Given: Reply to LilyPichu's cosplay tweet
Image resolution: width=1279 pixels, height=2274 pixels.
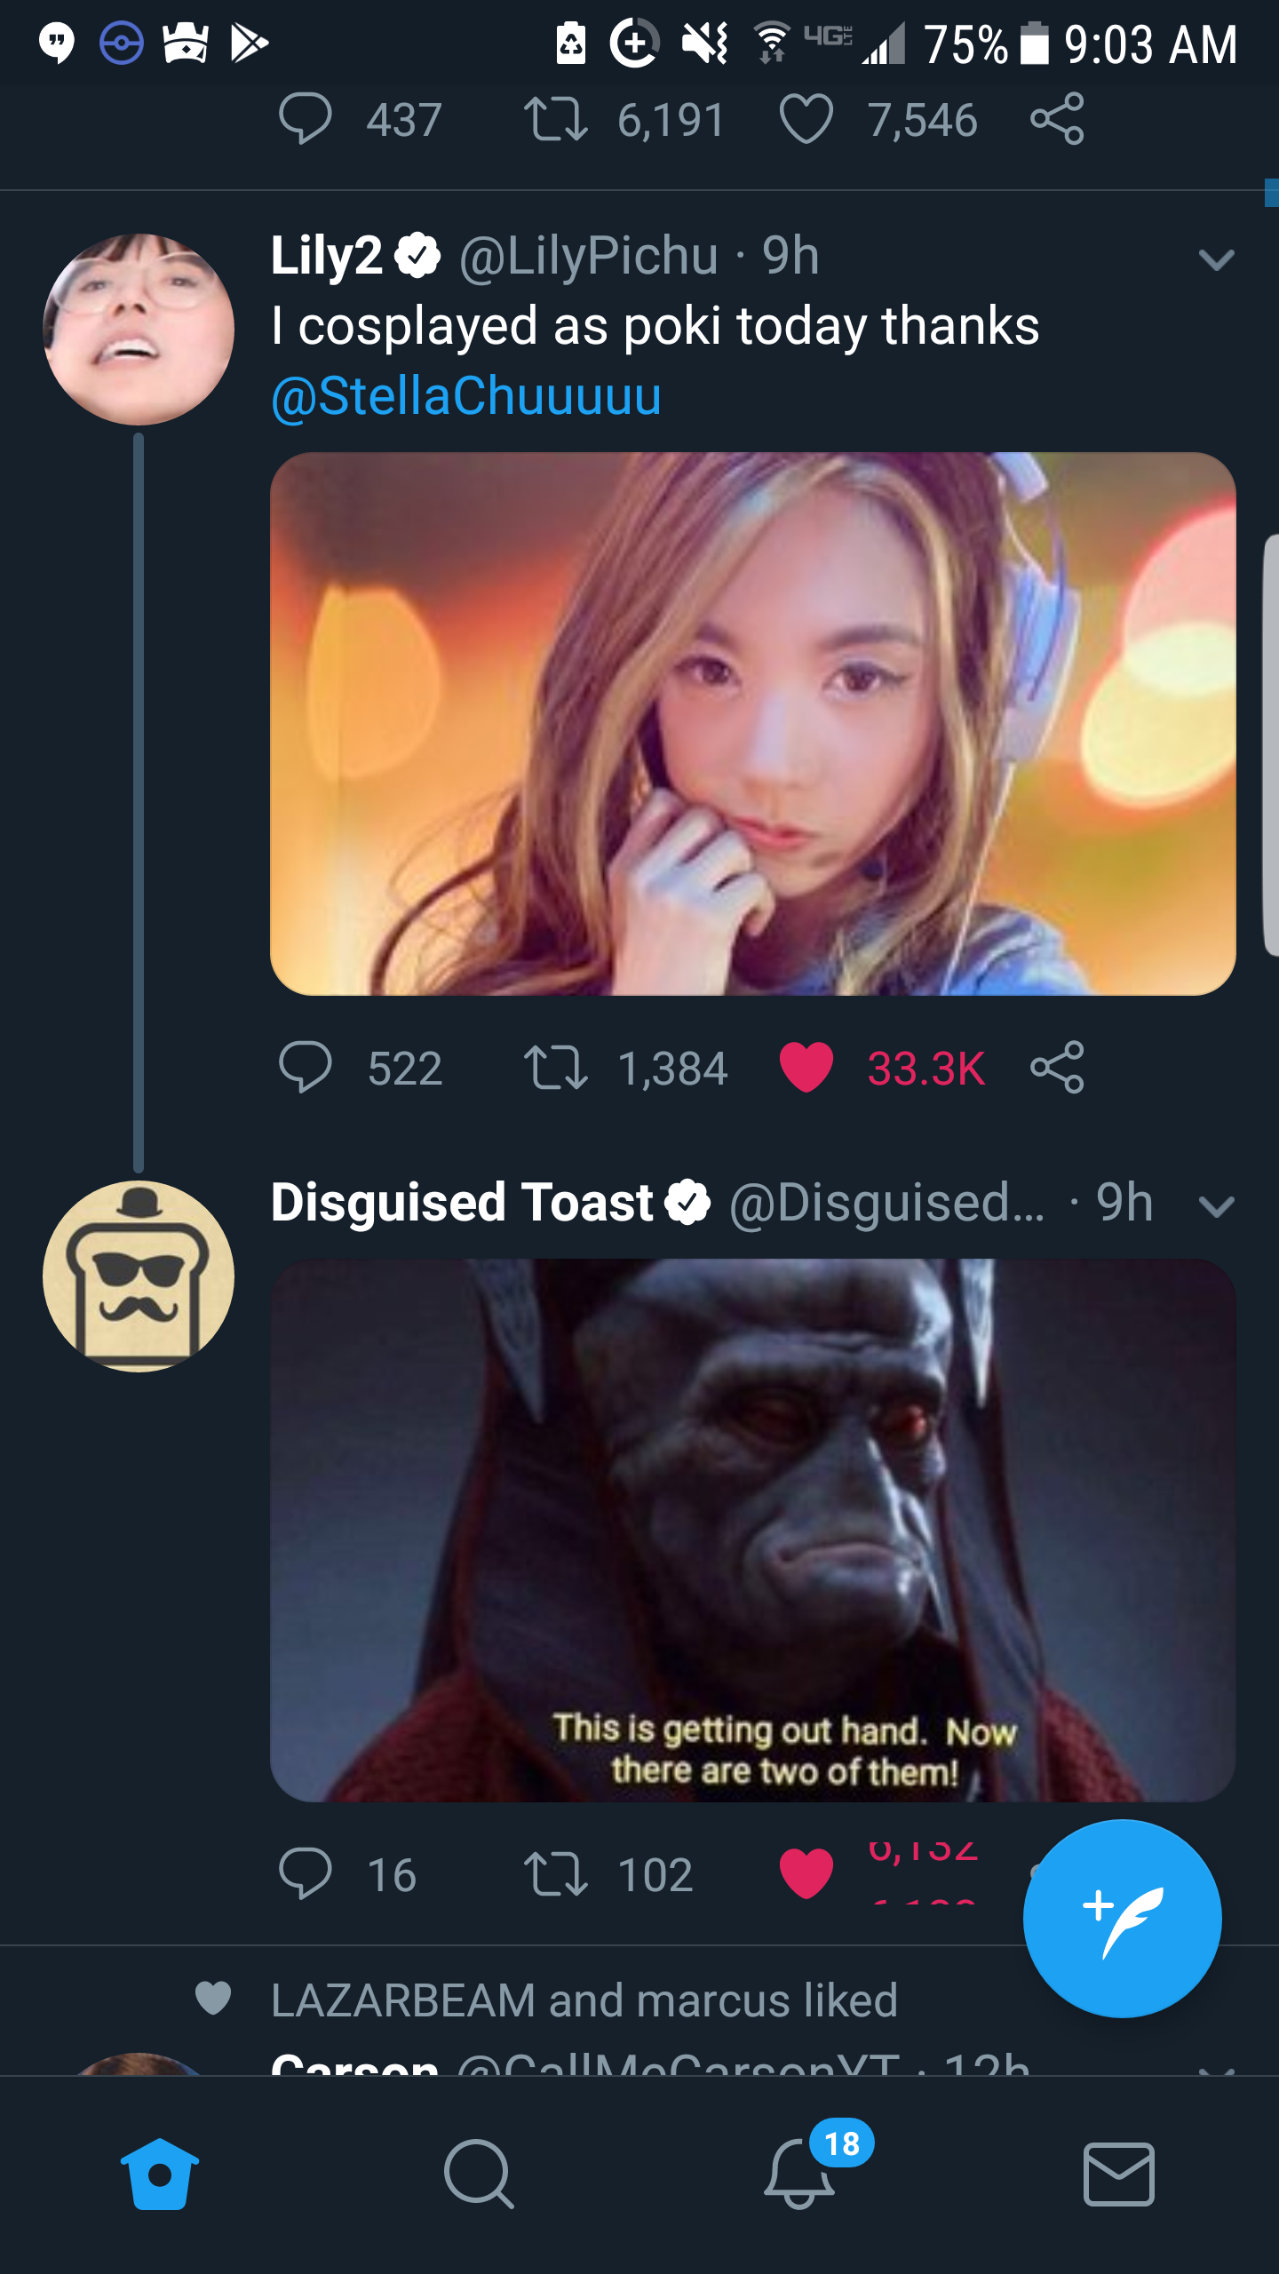Looking at the screenshot, I should click(x=305, y=1067).
